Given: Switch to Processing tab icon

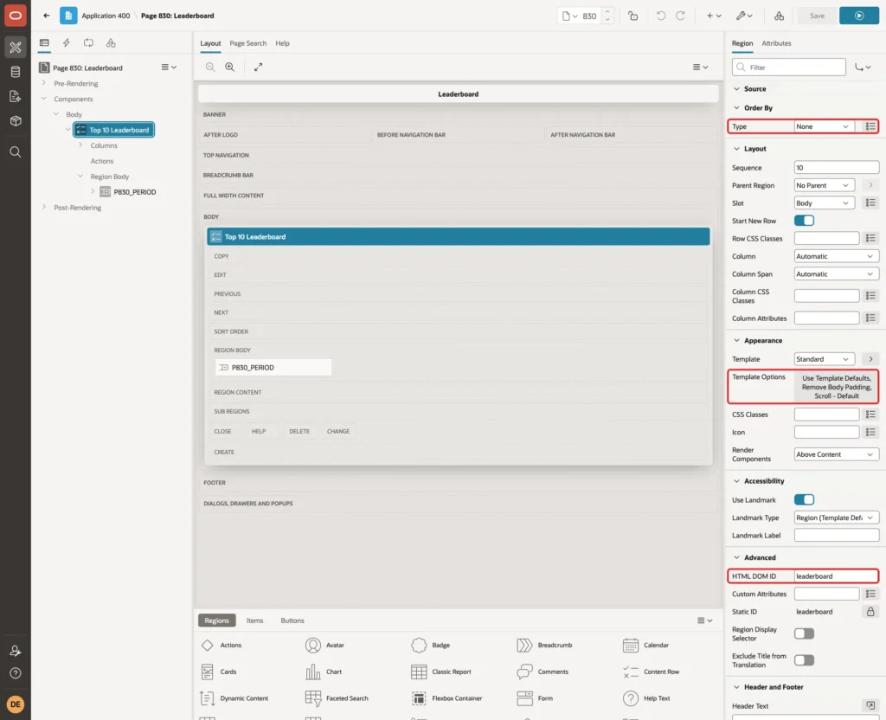Looking at the screenshot, I should click(89, 43).
